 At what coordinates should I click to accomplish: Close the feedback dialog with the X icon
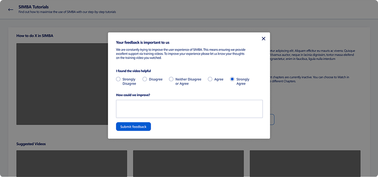click(x=263, y=39)
